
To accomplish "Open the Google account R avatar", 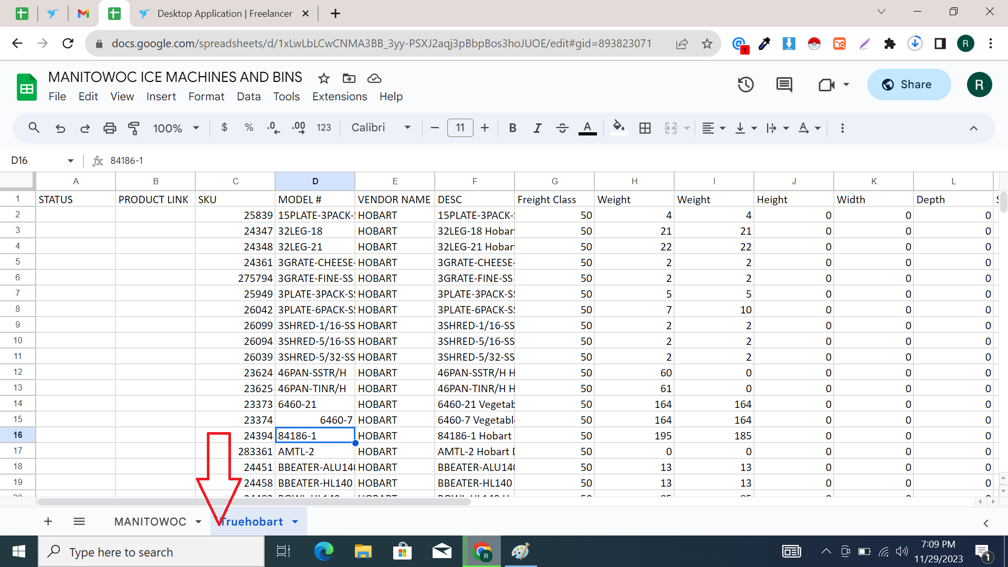I will [979, 85].
